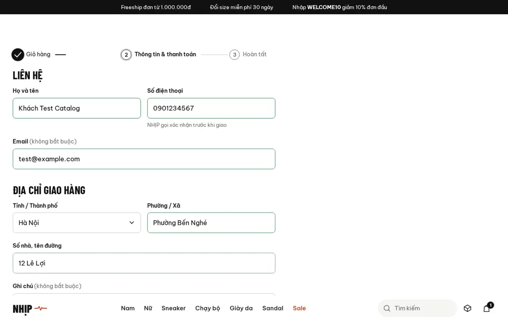Open the shopping cart bag icon

487,308
